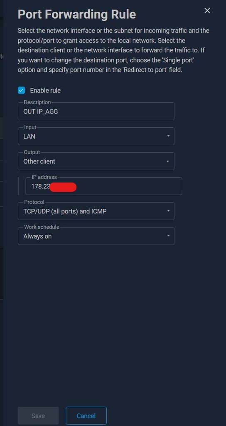Click the 'Work schedule' field label
This screenshot has width=226, height=426.
(42, 227)
